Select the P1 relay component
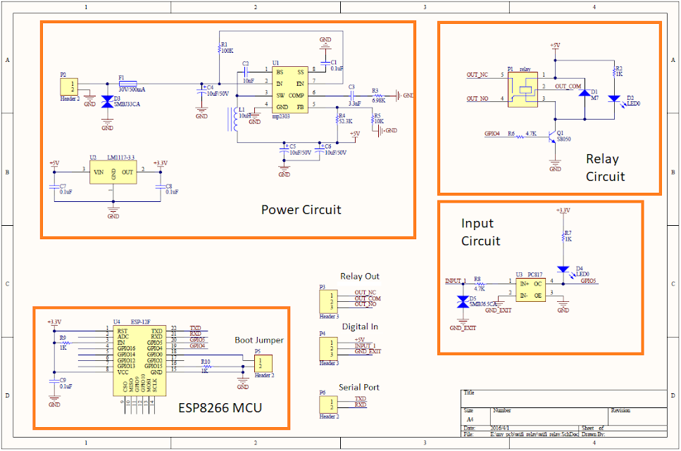Screen dimensions: 681x451 tap(523, 90)
